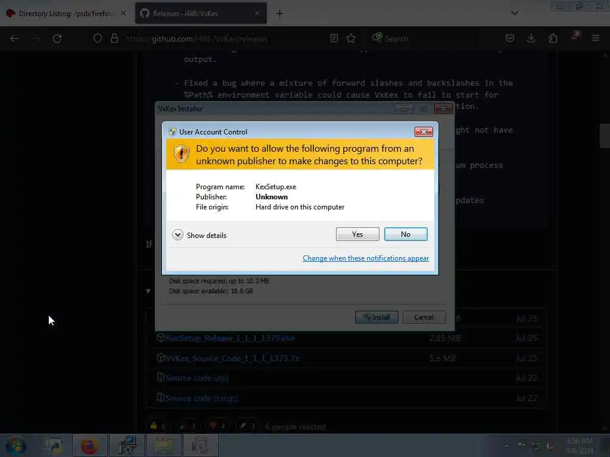Viewport: 610px width, 457px height.
Task: Expand Show details chevron
Action: click(178, 235)
